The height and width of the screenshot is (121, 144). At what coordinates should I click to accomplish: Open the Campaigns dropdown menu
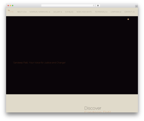click(x=116, y=12)
